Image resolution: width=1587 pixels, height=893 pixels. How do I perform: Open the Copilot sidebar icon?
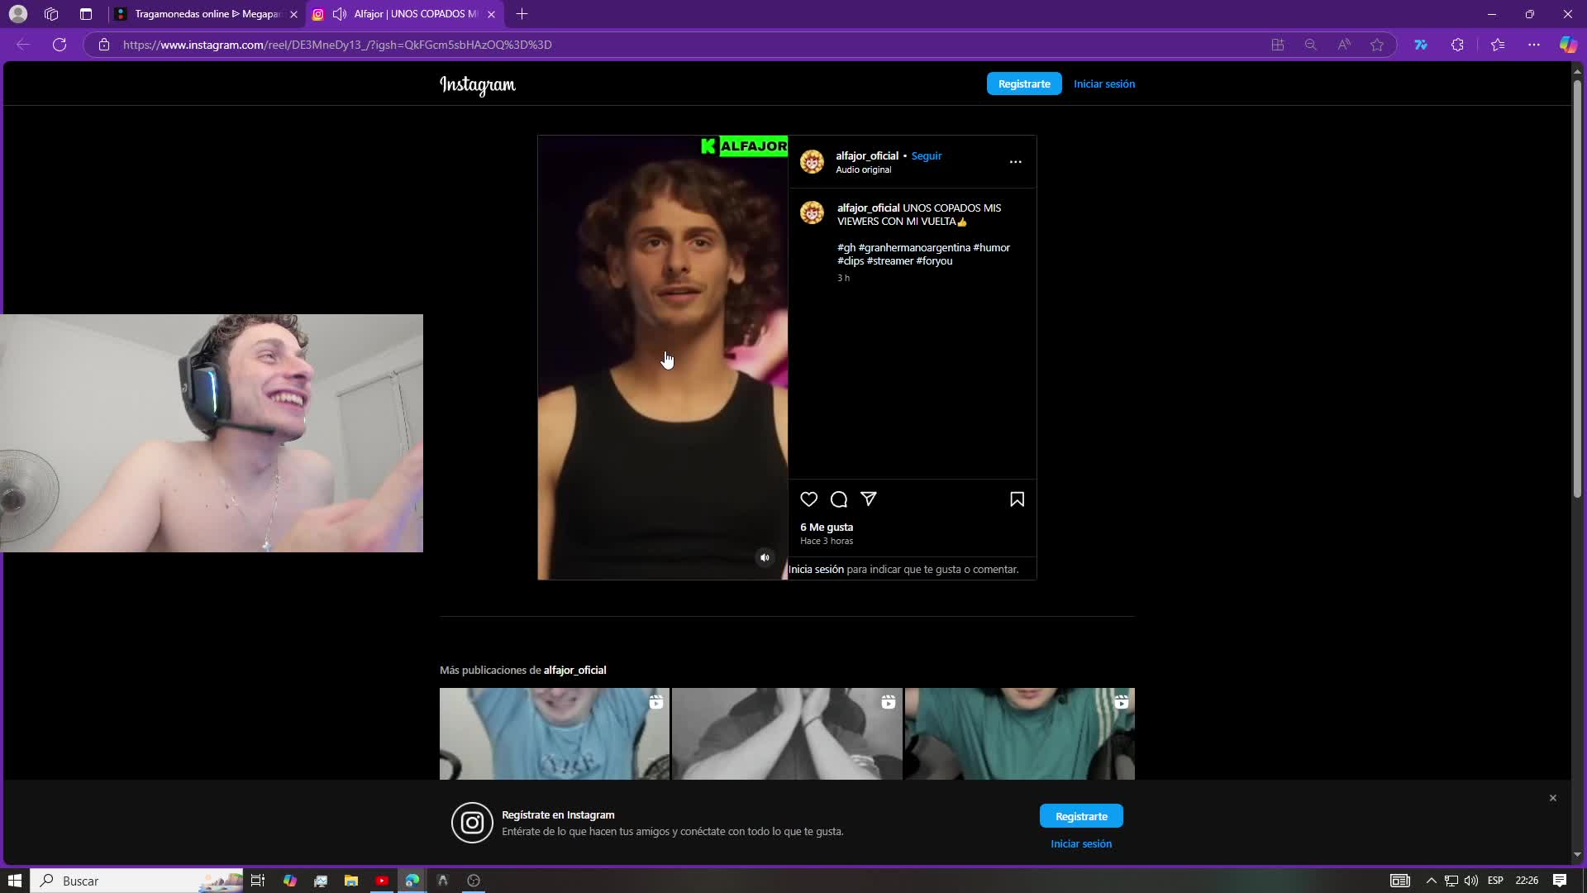click(x=1567, y=45)
